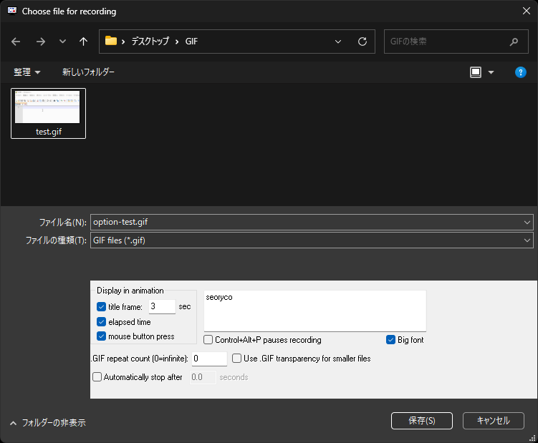
Task: Click 新しいフォルダー to create folder
Action: click(88, 72)
